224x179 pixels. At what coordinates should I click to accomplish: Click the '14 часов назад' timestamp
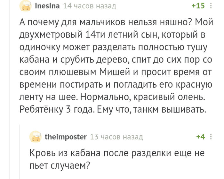tap(90, 6)
